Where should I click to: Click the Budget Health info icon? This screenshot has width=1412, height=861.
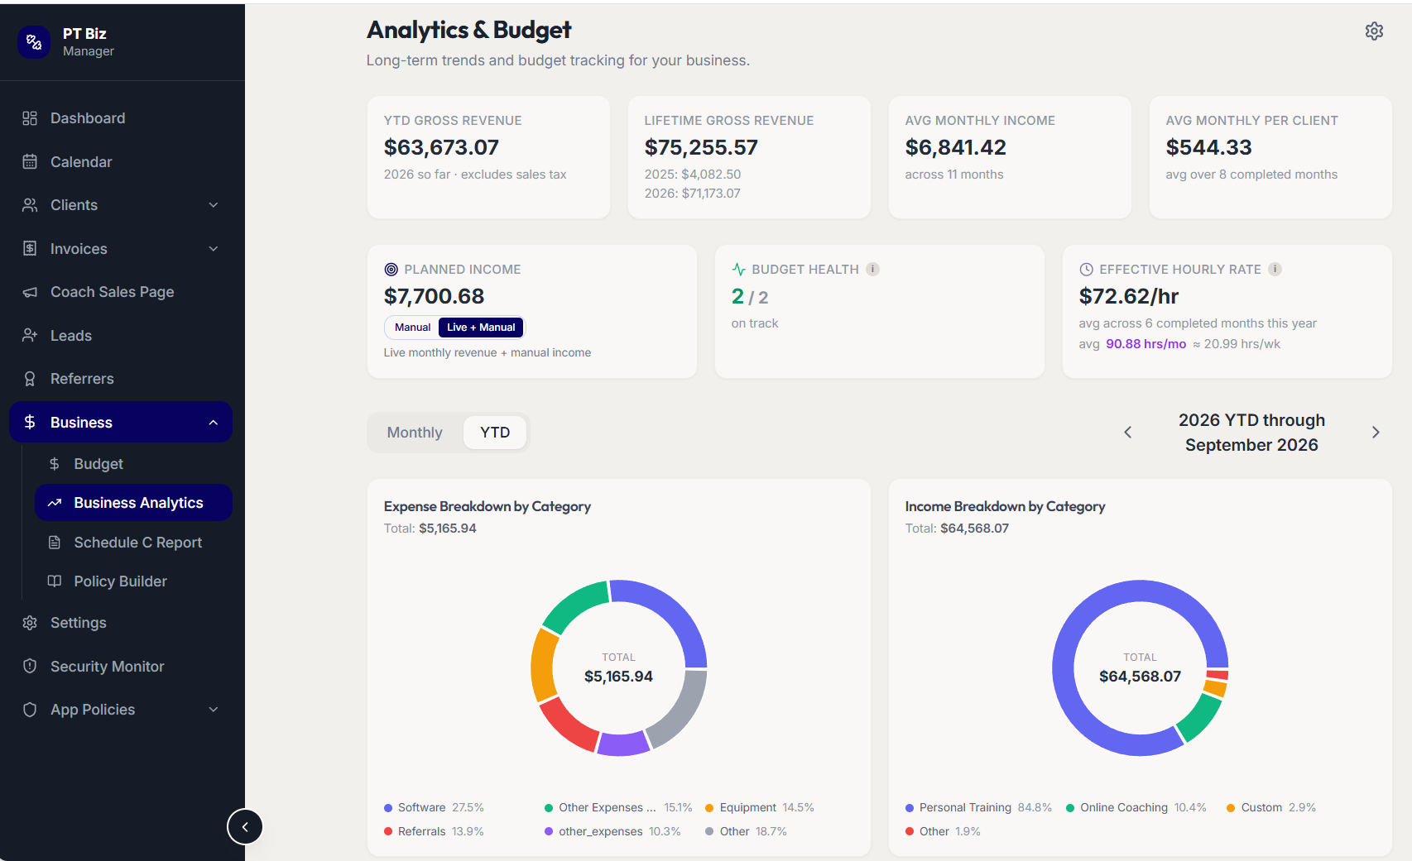click(872, 269)
